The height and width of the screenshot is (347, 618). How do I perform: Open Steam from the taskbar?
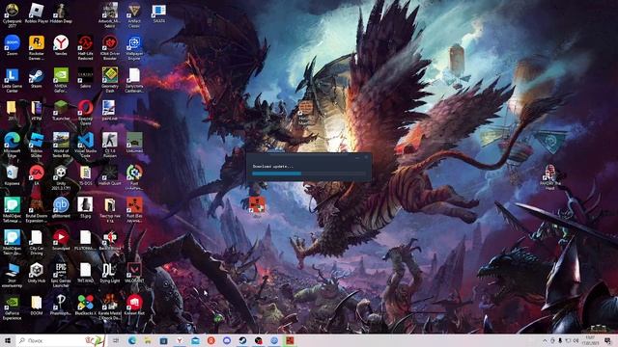pyautogui.click(x=242, y=340)
